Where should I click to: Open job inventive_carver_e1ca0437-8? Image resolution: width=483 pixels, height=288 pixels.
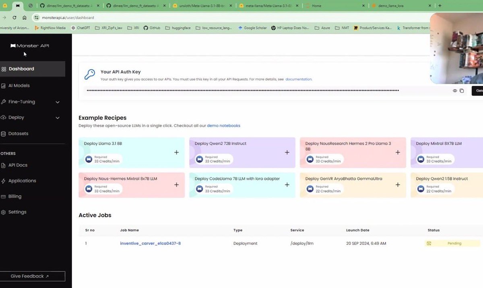tap(150, 243)
